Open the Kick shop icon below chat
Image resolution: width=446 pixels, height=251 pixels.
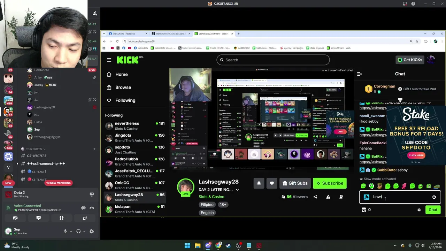[x=364, y=210]
